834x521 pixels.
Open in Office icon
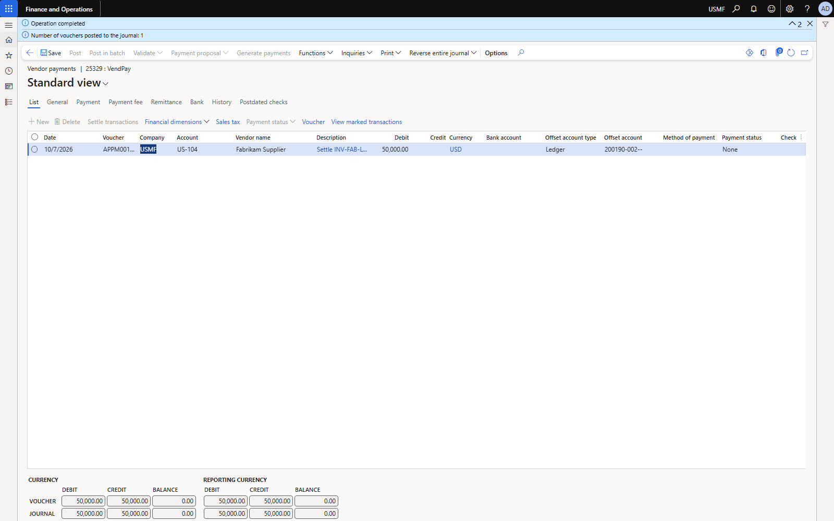pos(764,53)
